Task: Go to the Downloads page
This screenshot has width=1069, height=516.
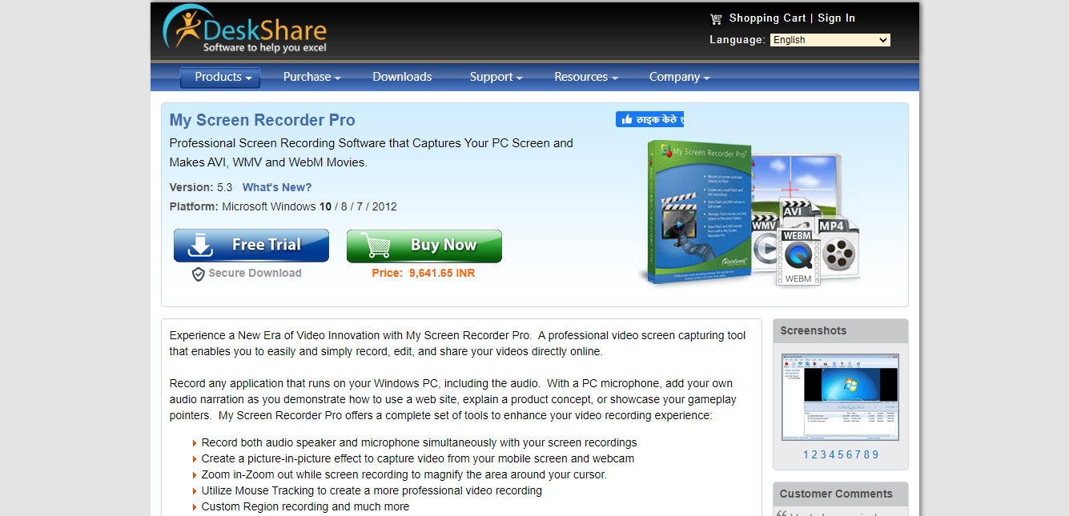Action: 402,77
